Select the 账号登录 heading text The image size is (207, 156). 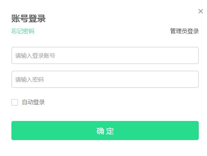pos(29,18)
